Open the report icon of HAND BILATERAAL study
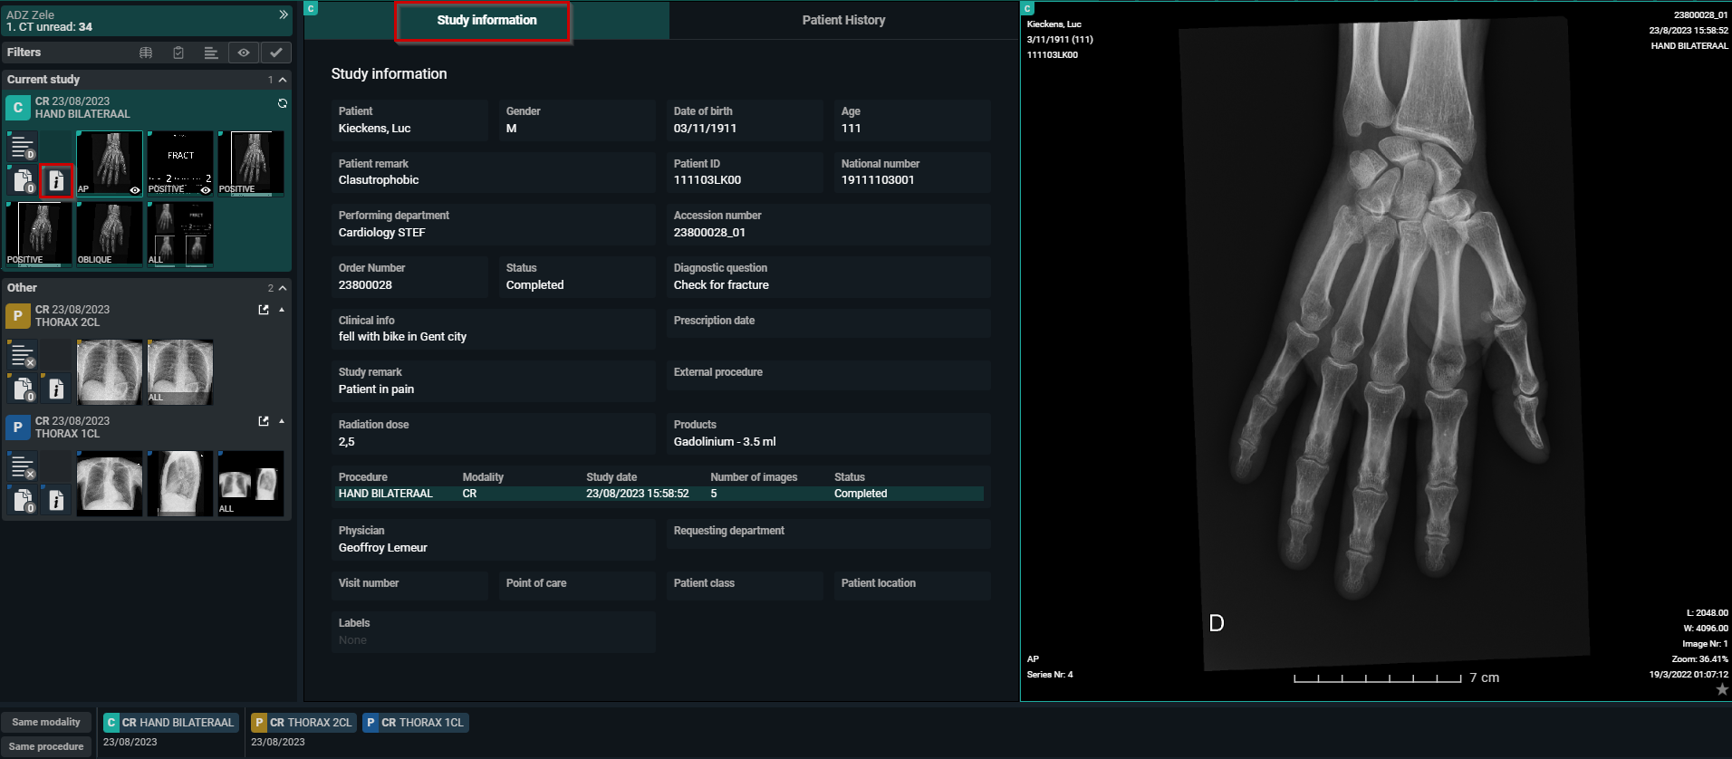The height and width of the screenshot is (759, 1732). click(x=23, y=146)
